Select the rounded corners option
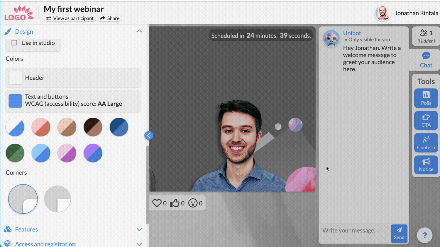 click(x=23, y=199)
